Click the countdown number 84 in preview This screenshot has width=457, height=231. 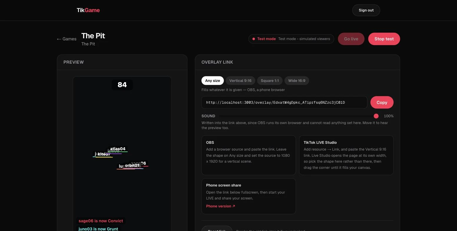(x=122, y=85)
